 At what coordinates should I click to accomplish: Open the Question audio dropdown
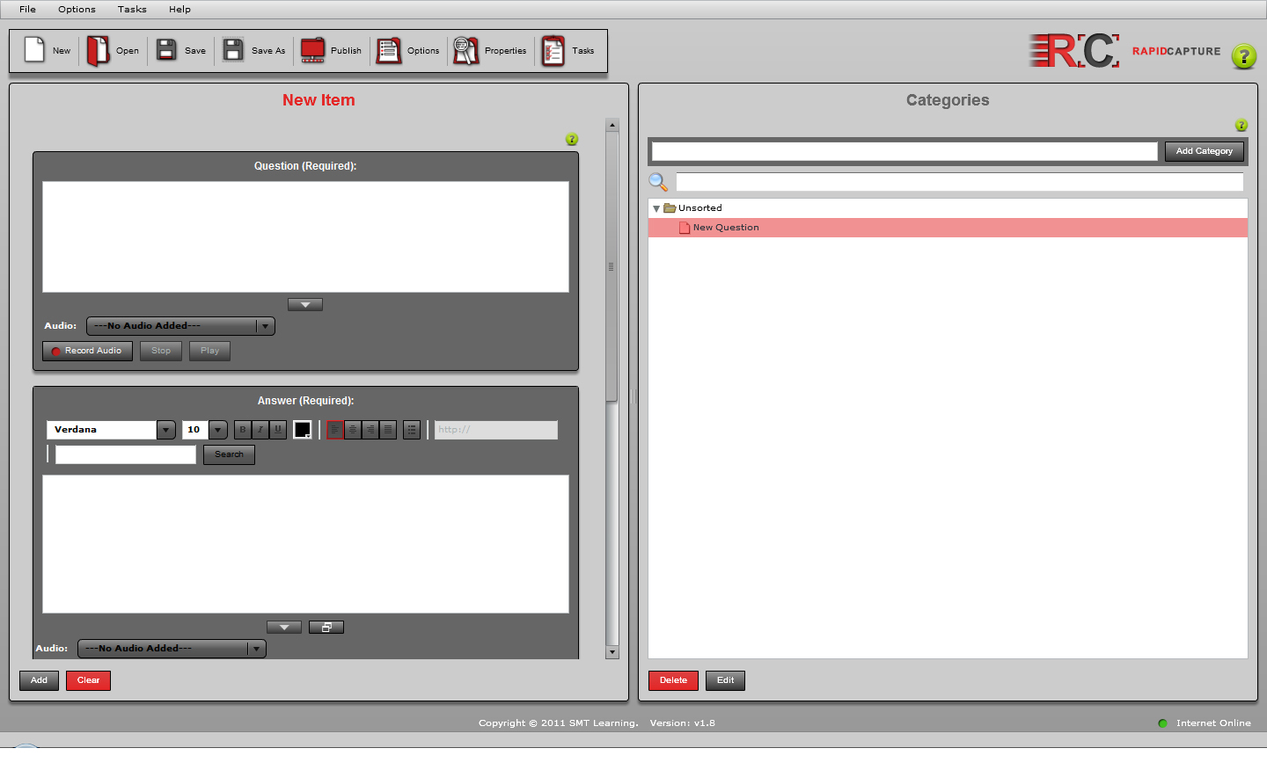tap(265, 326)
